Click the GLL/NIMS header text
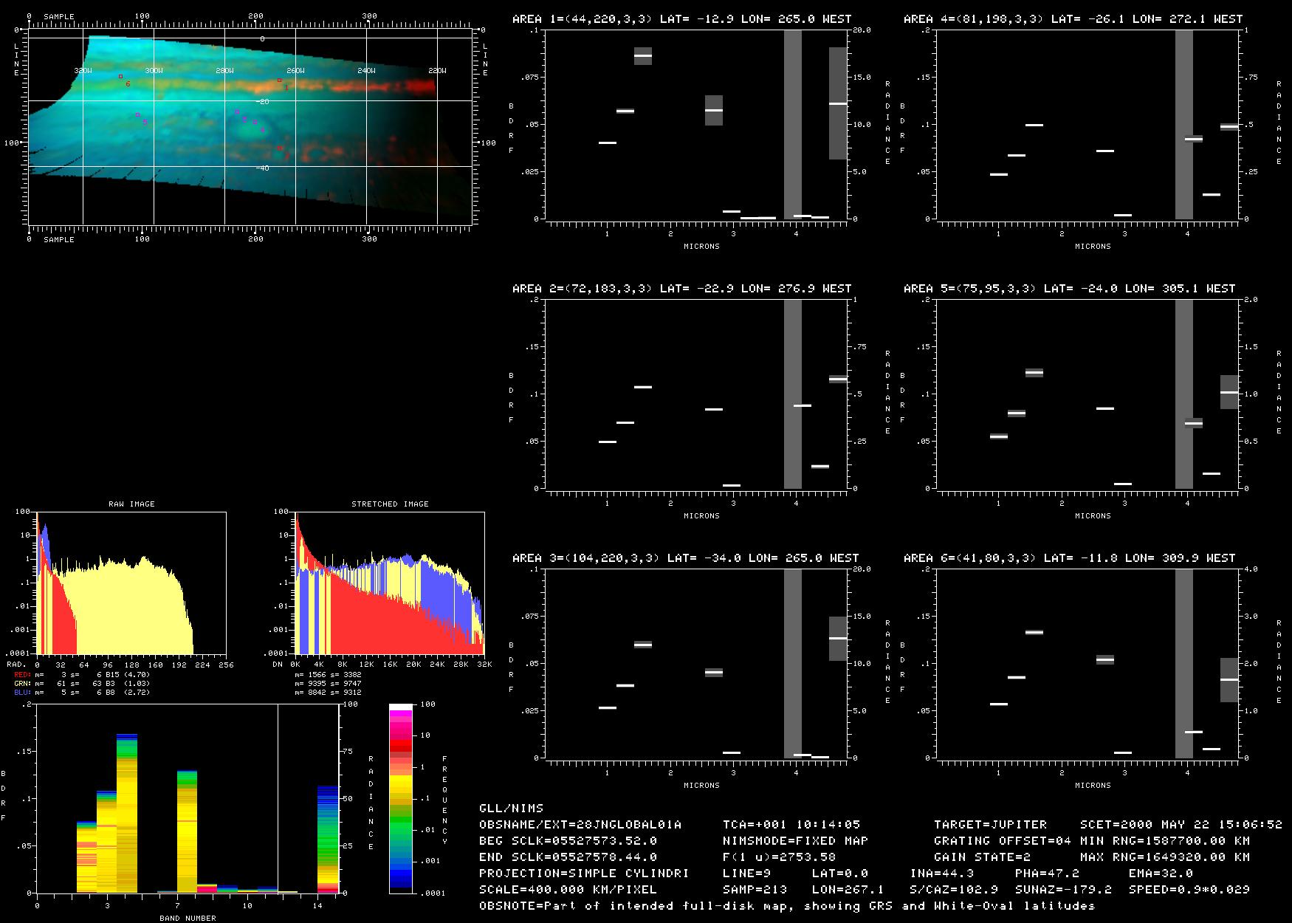Viewport: 1292px width, 923px height. point(511,808)
